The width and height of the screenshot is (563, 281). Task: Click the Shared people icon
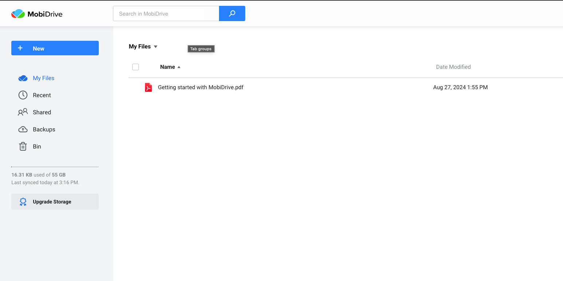click(x=23, y=112)
